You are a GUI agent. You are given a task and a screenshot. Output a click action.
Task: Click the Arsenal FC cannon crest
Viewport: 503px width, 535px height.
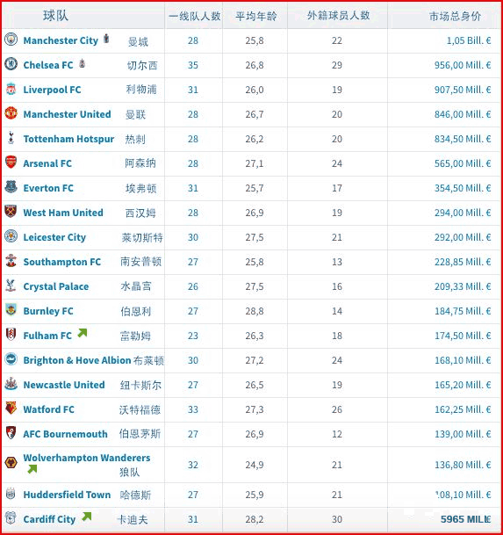(x=11, y=162)
